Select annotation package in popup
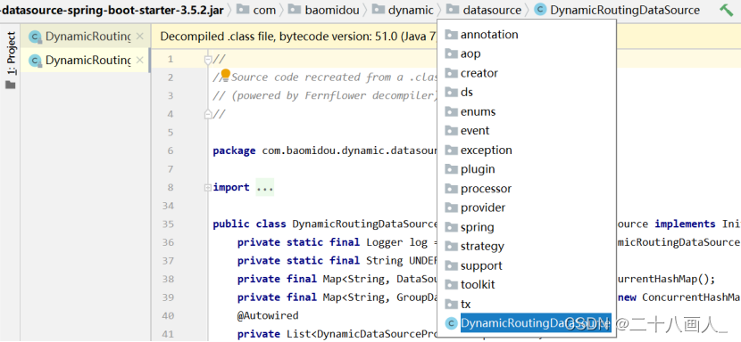Image resolution: width=741 pixels, height=342 pixels. (x=527, y=35)
